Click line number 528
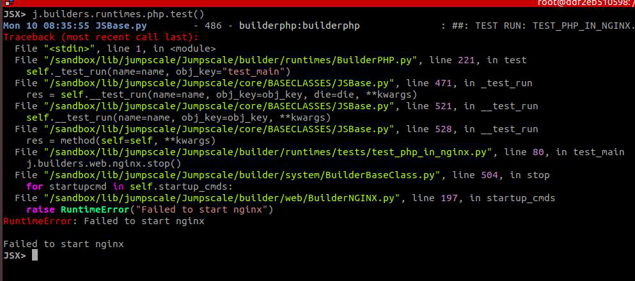 click(x=444, y=130)
